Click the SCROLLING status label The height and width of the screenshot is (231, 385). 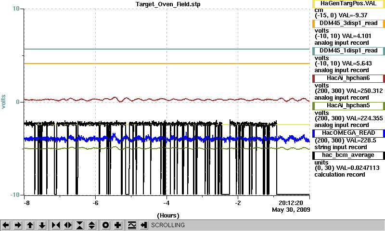[168, 225]
